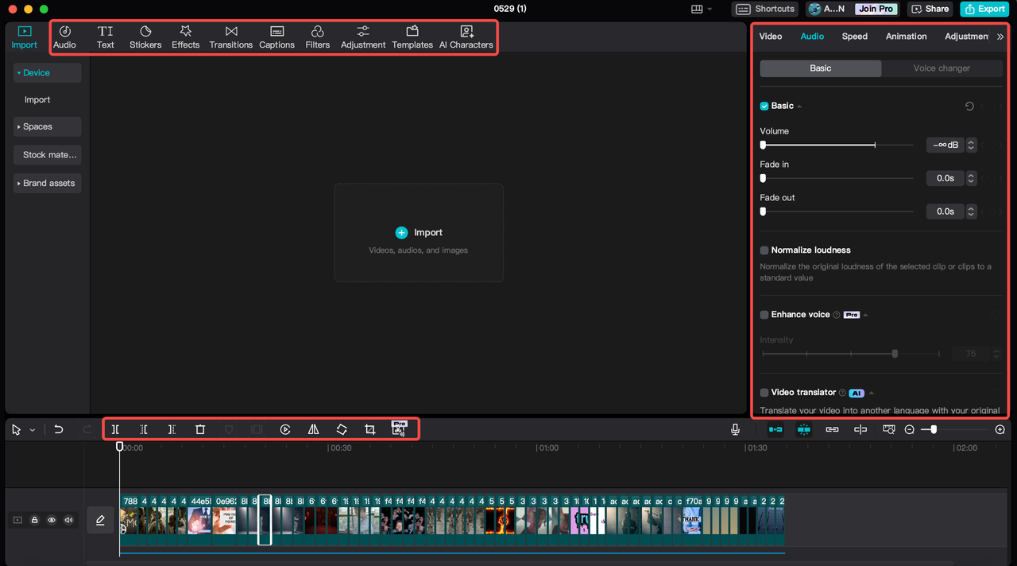Image resolution: width=1017 pixels, height=566 pixels.
Task: Open the Filters library
Action: [318, 37]
